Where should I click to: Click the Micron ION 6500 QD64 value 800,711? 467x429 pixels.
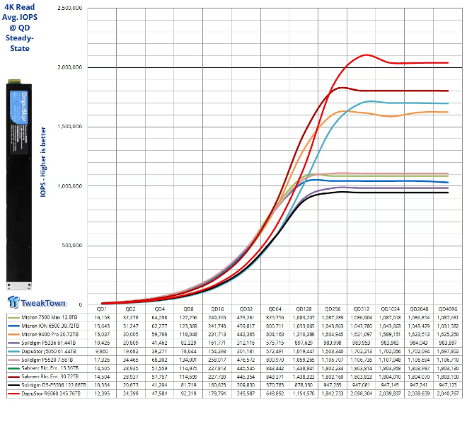pyautogui.click(x=275, y=326)
